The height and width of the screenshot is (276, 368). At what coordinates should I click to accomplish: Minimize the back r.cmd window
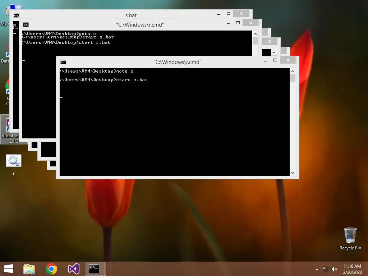pos(228,23)
